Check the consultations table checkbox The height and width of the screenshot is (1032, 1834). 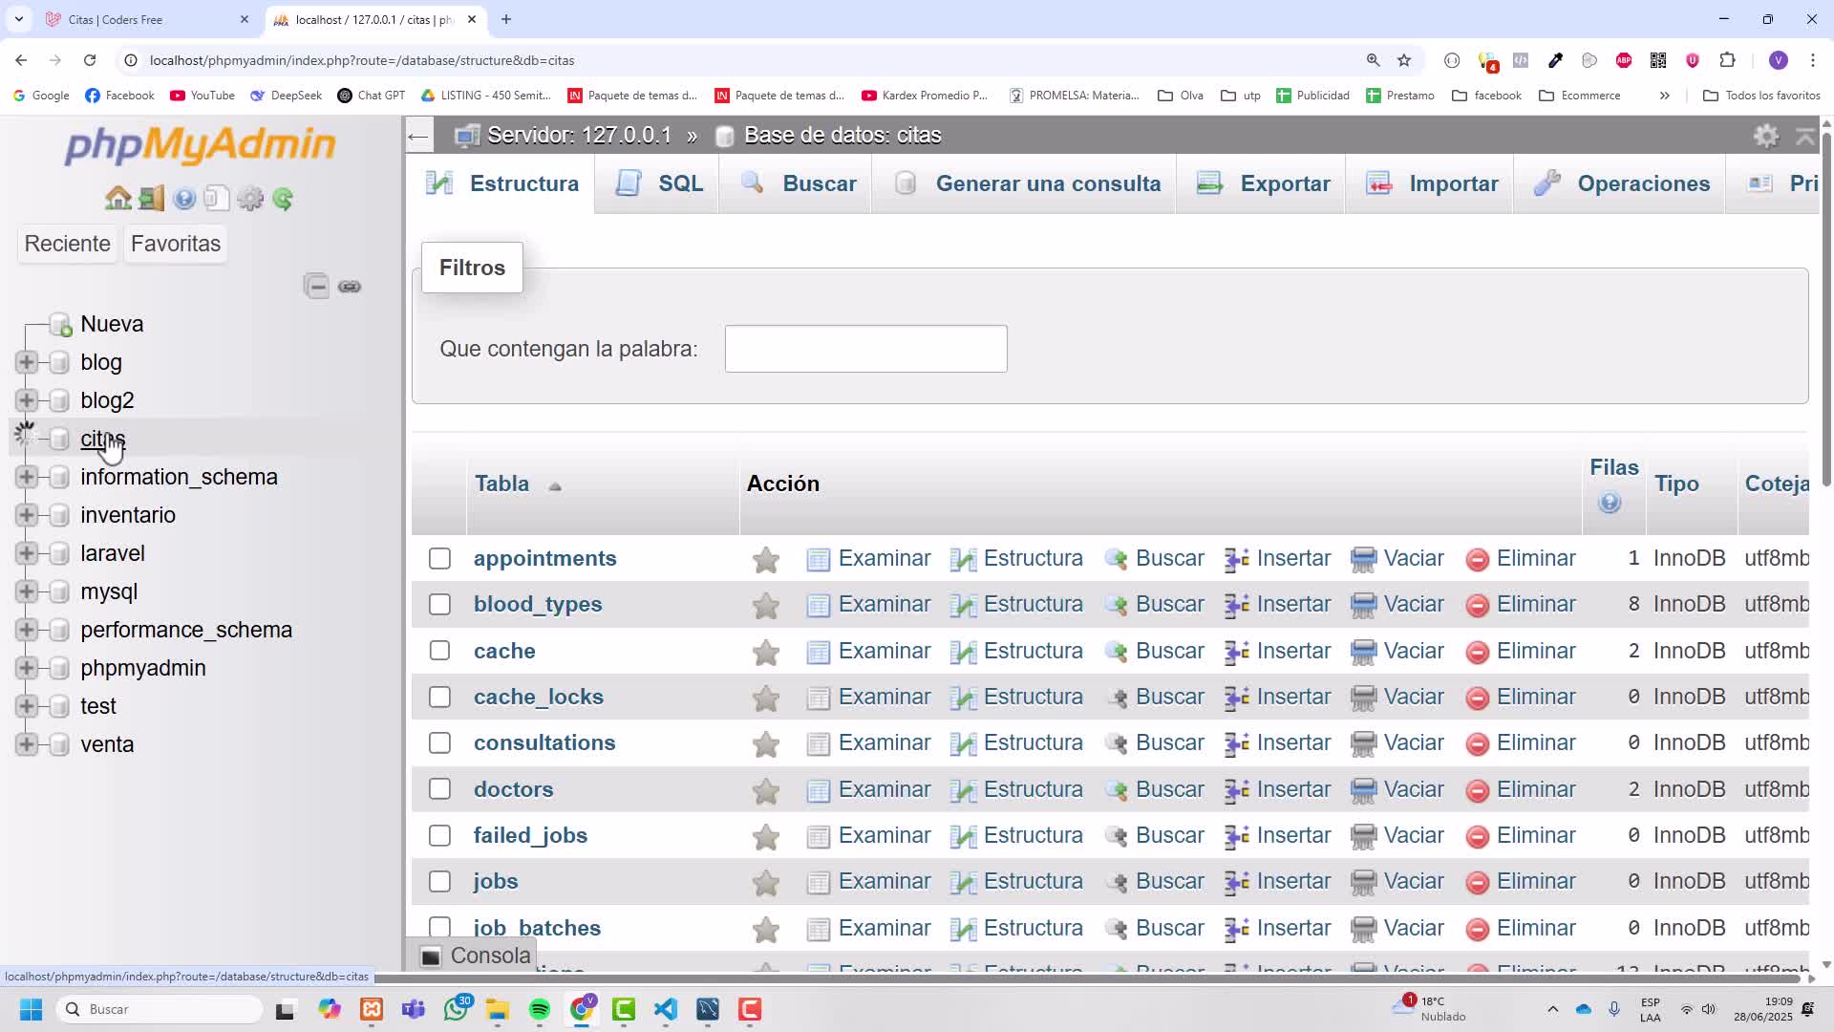(439, 742)
